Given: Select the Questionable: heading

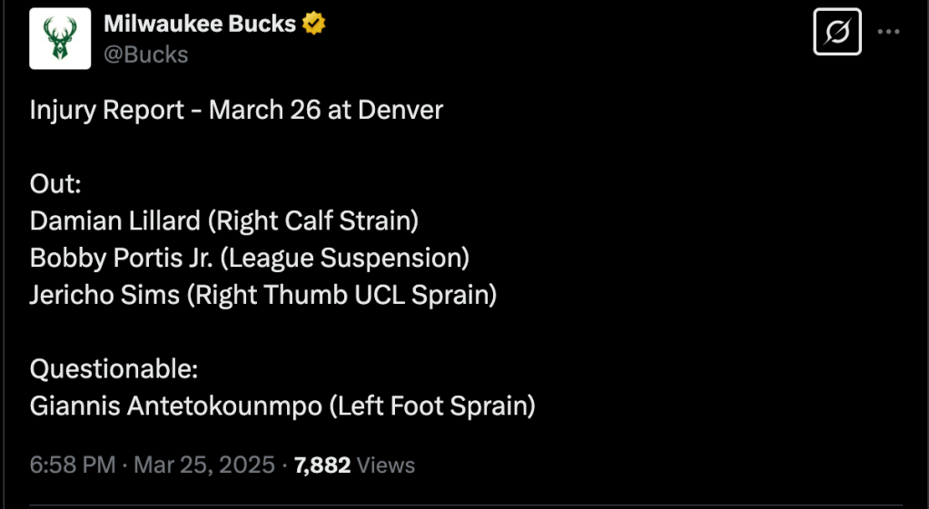Looking at the screenshot, I should pyautogui.click(x=114, y=368).
